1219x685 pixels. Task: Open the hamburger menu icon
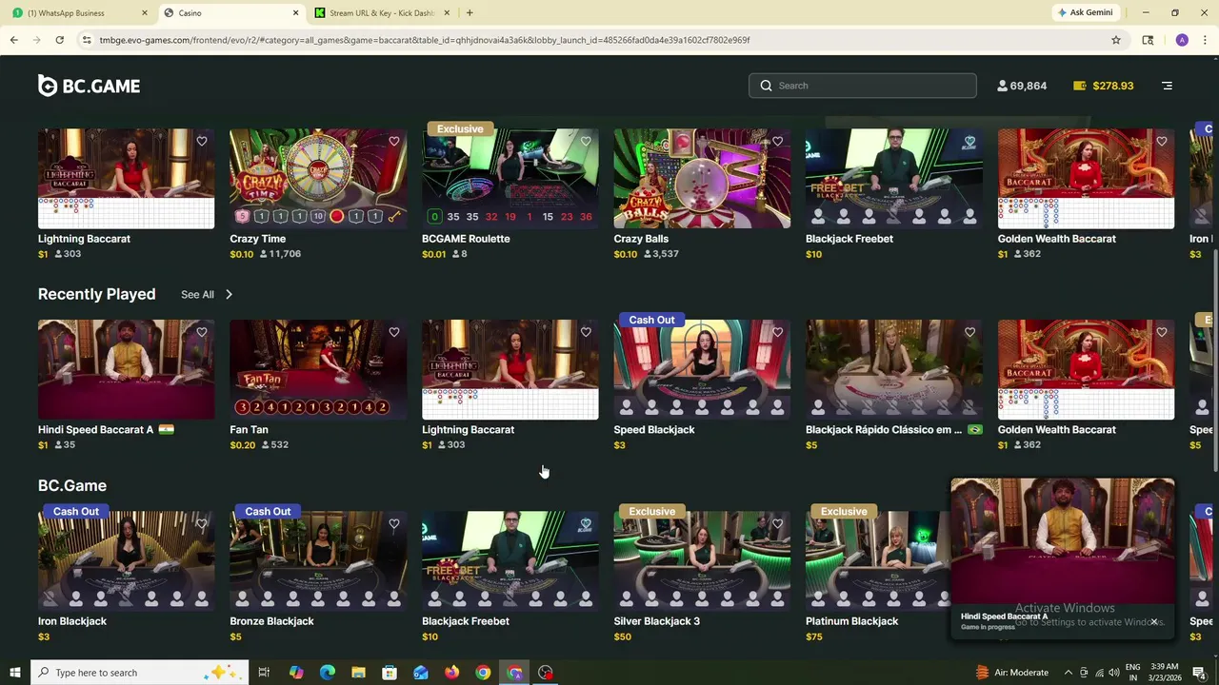pos(1167,86)
